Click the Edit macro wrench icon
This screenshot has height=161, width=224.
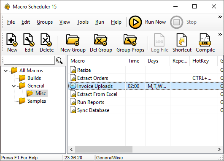29,40
